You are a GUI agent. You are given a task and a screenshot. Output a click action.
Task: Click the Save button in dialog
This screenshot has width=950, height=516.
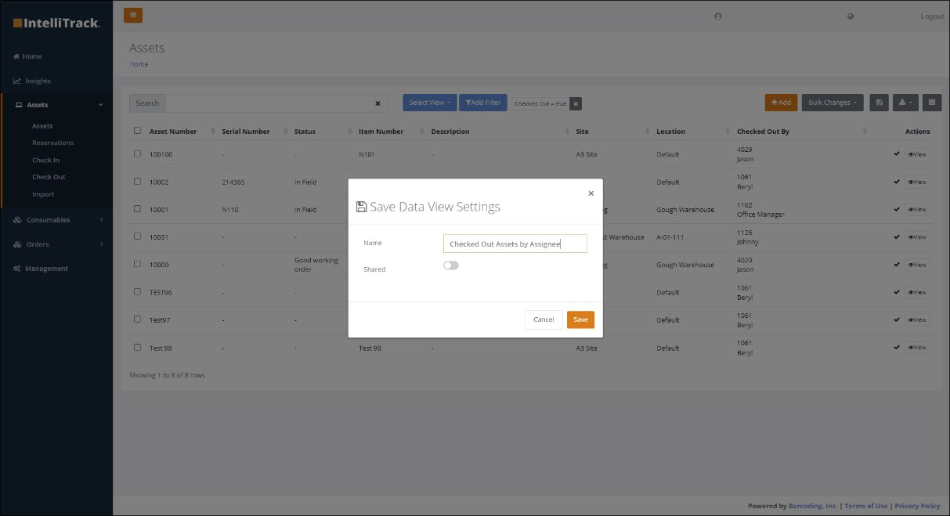coord(580,319)
